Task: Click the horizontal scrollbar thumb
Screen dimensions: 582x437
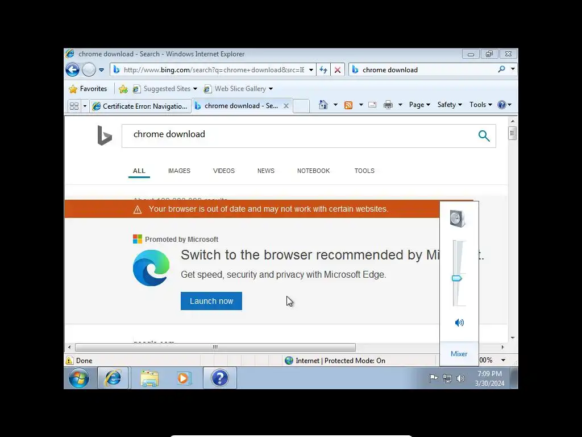Action: point(215,348)
